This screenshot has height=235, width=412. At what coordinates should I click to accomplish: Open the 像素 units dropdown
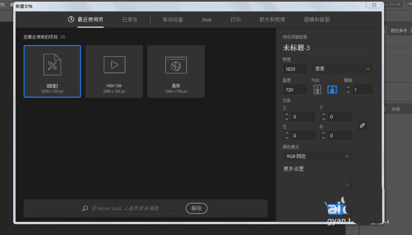coord(342,69)
